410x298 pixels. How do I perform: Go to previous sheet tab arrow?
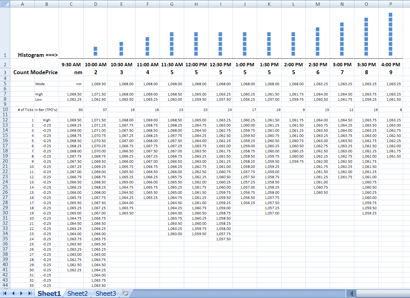pos(13,293)
